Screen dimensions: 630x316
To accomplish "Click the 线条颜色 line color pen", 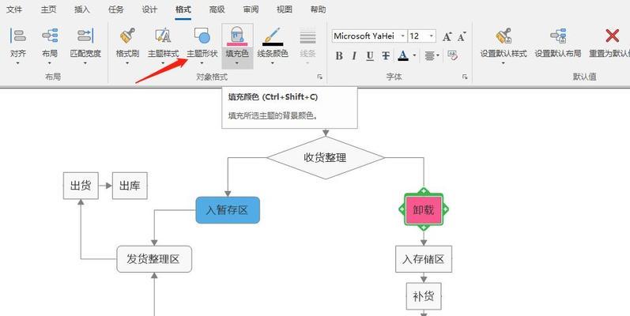I will pyautogui.click(x=273, y=35).
